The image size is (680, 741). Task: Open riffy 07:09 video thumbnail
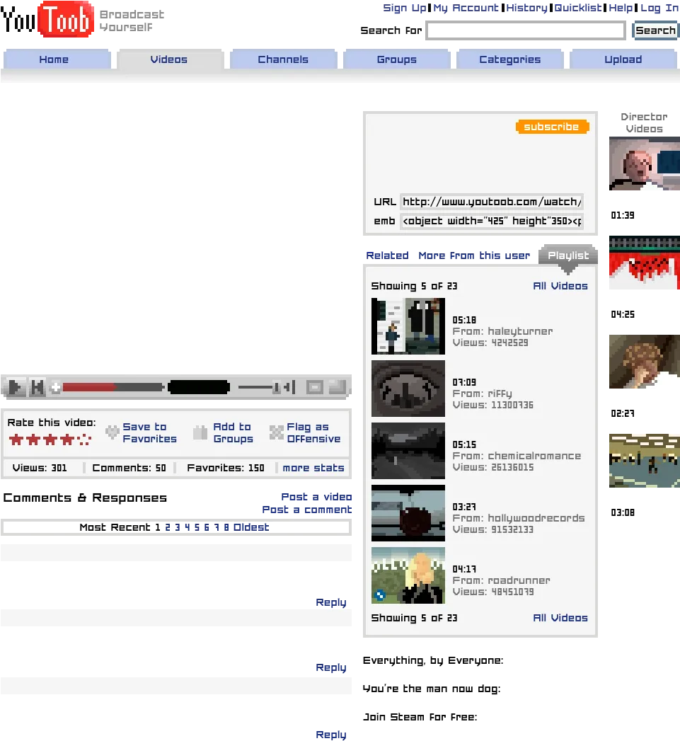point(408,389)
